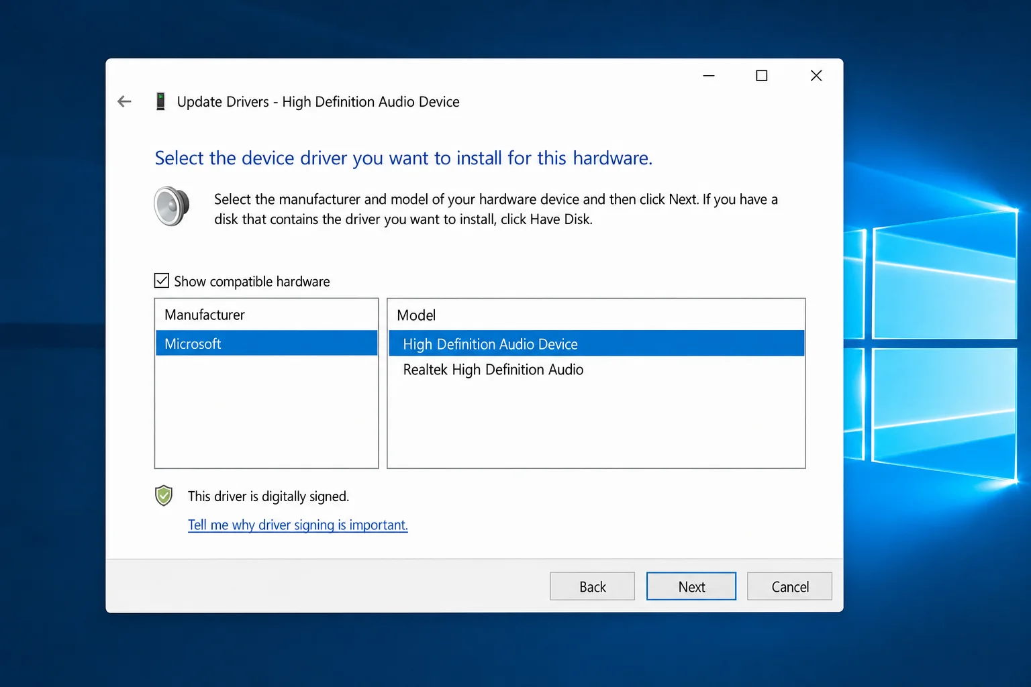The image size is (1031, 687).
Task: Minimize the Update Drivers window
Action: [709, 76]
